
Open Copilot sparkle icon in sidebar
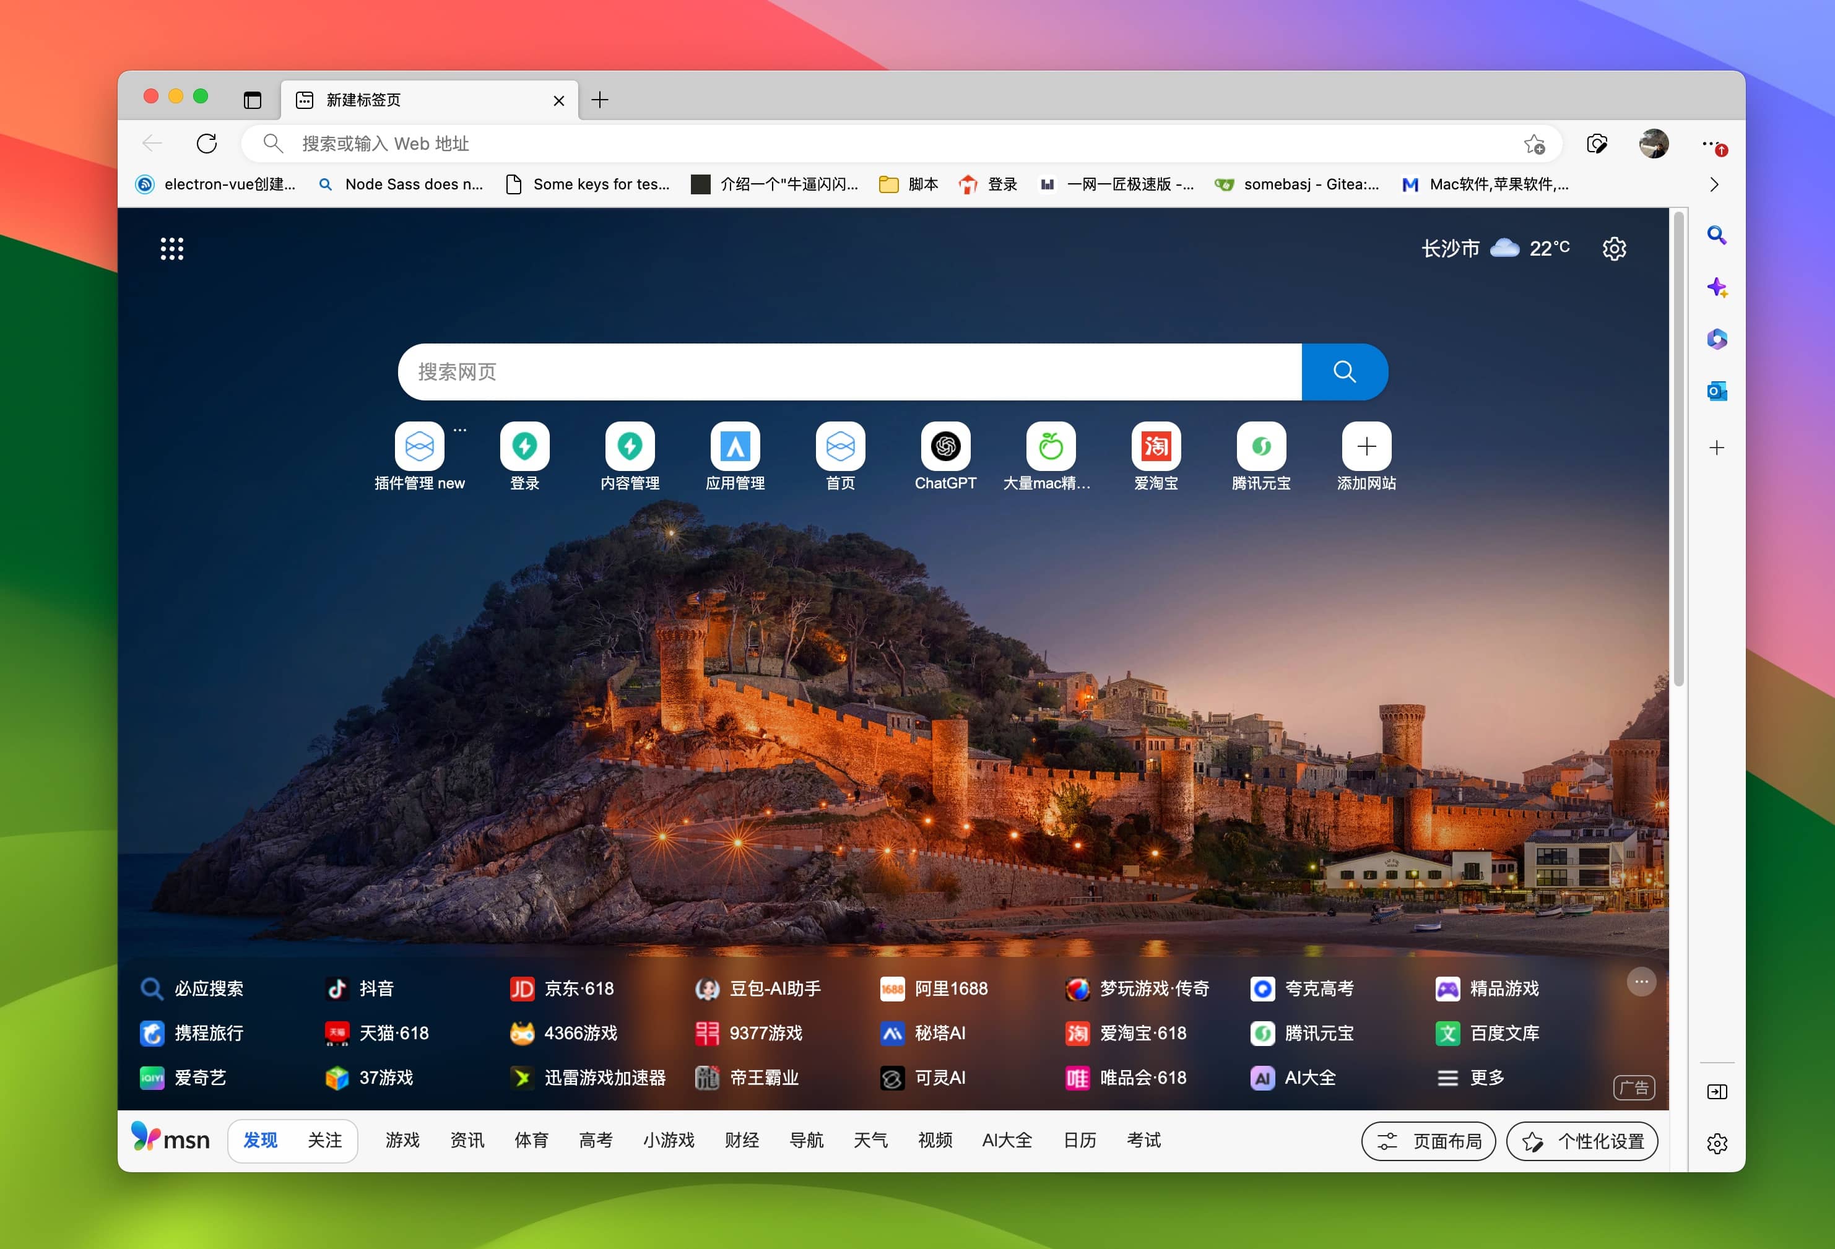pyautogui.click(x=1717, y=287)
